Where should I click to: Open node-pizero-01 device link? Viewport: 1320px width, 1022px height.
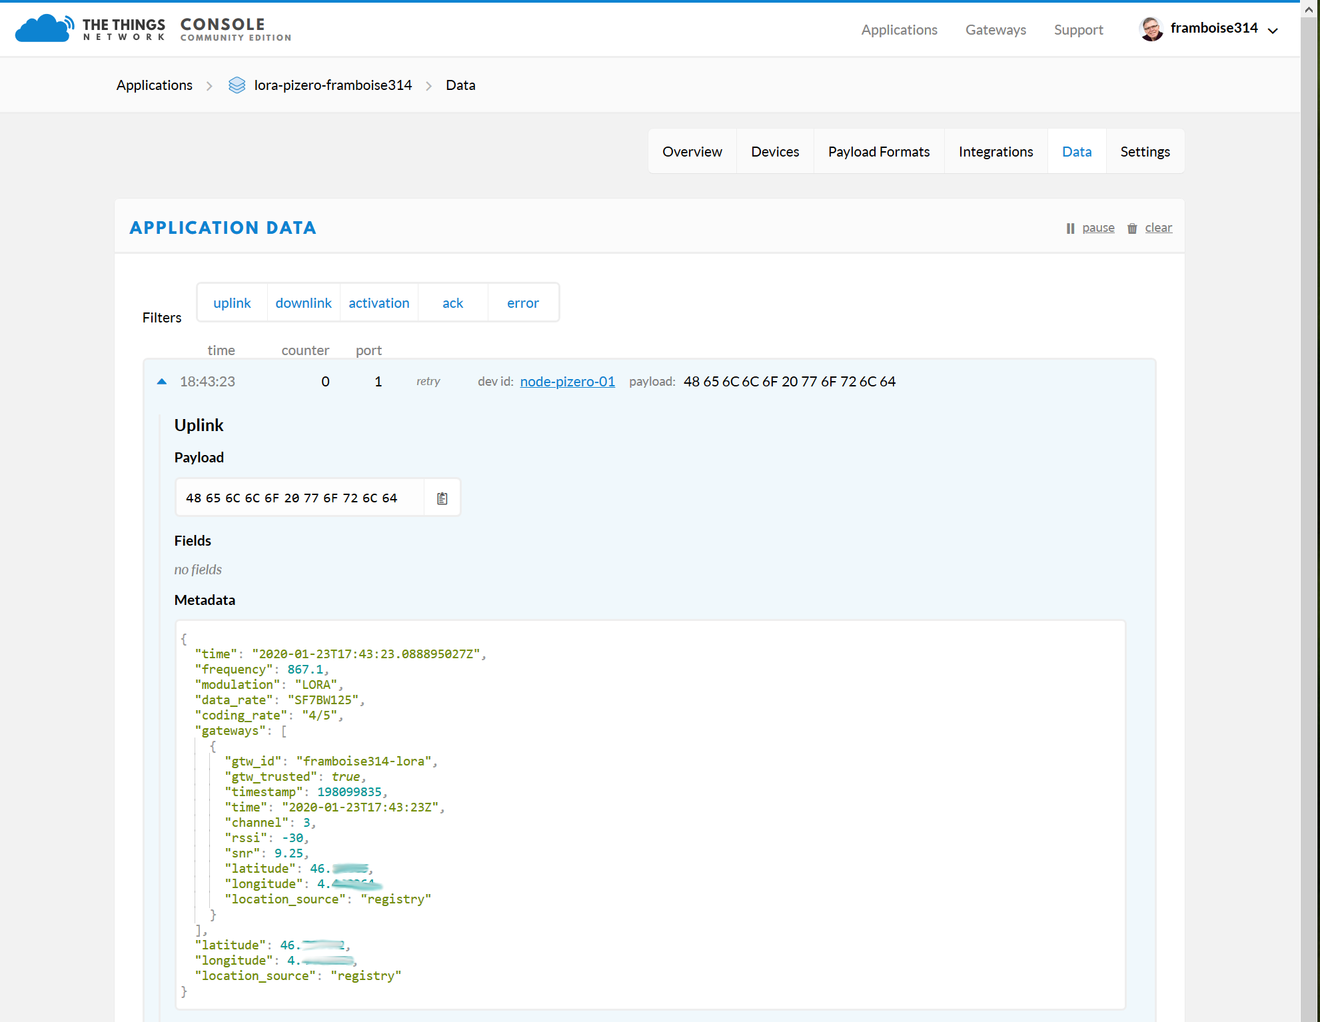[x=567, y=382]
